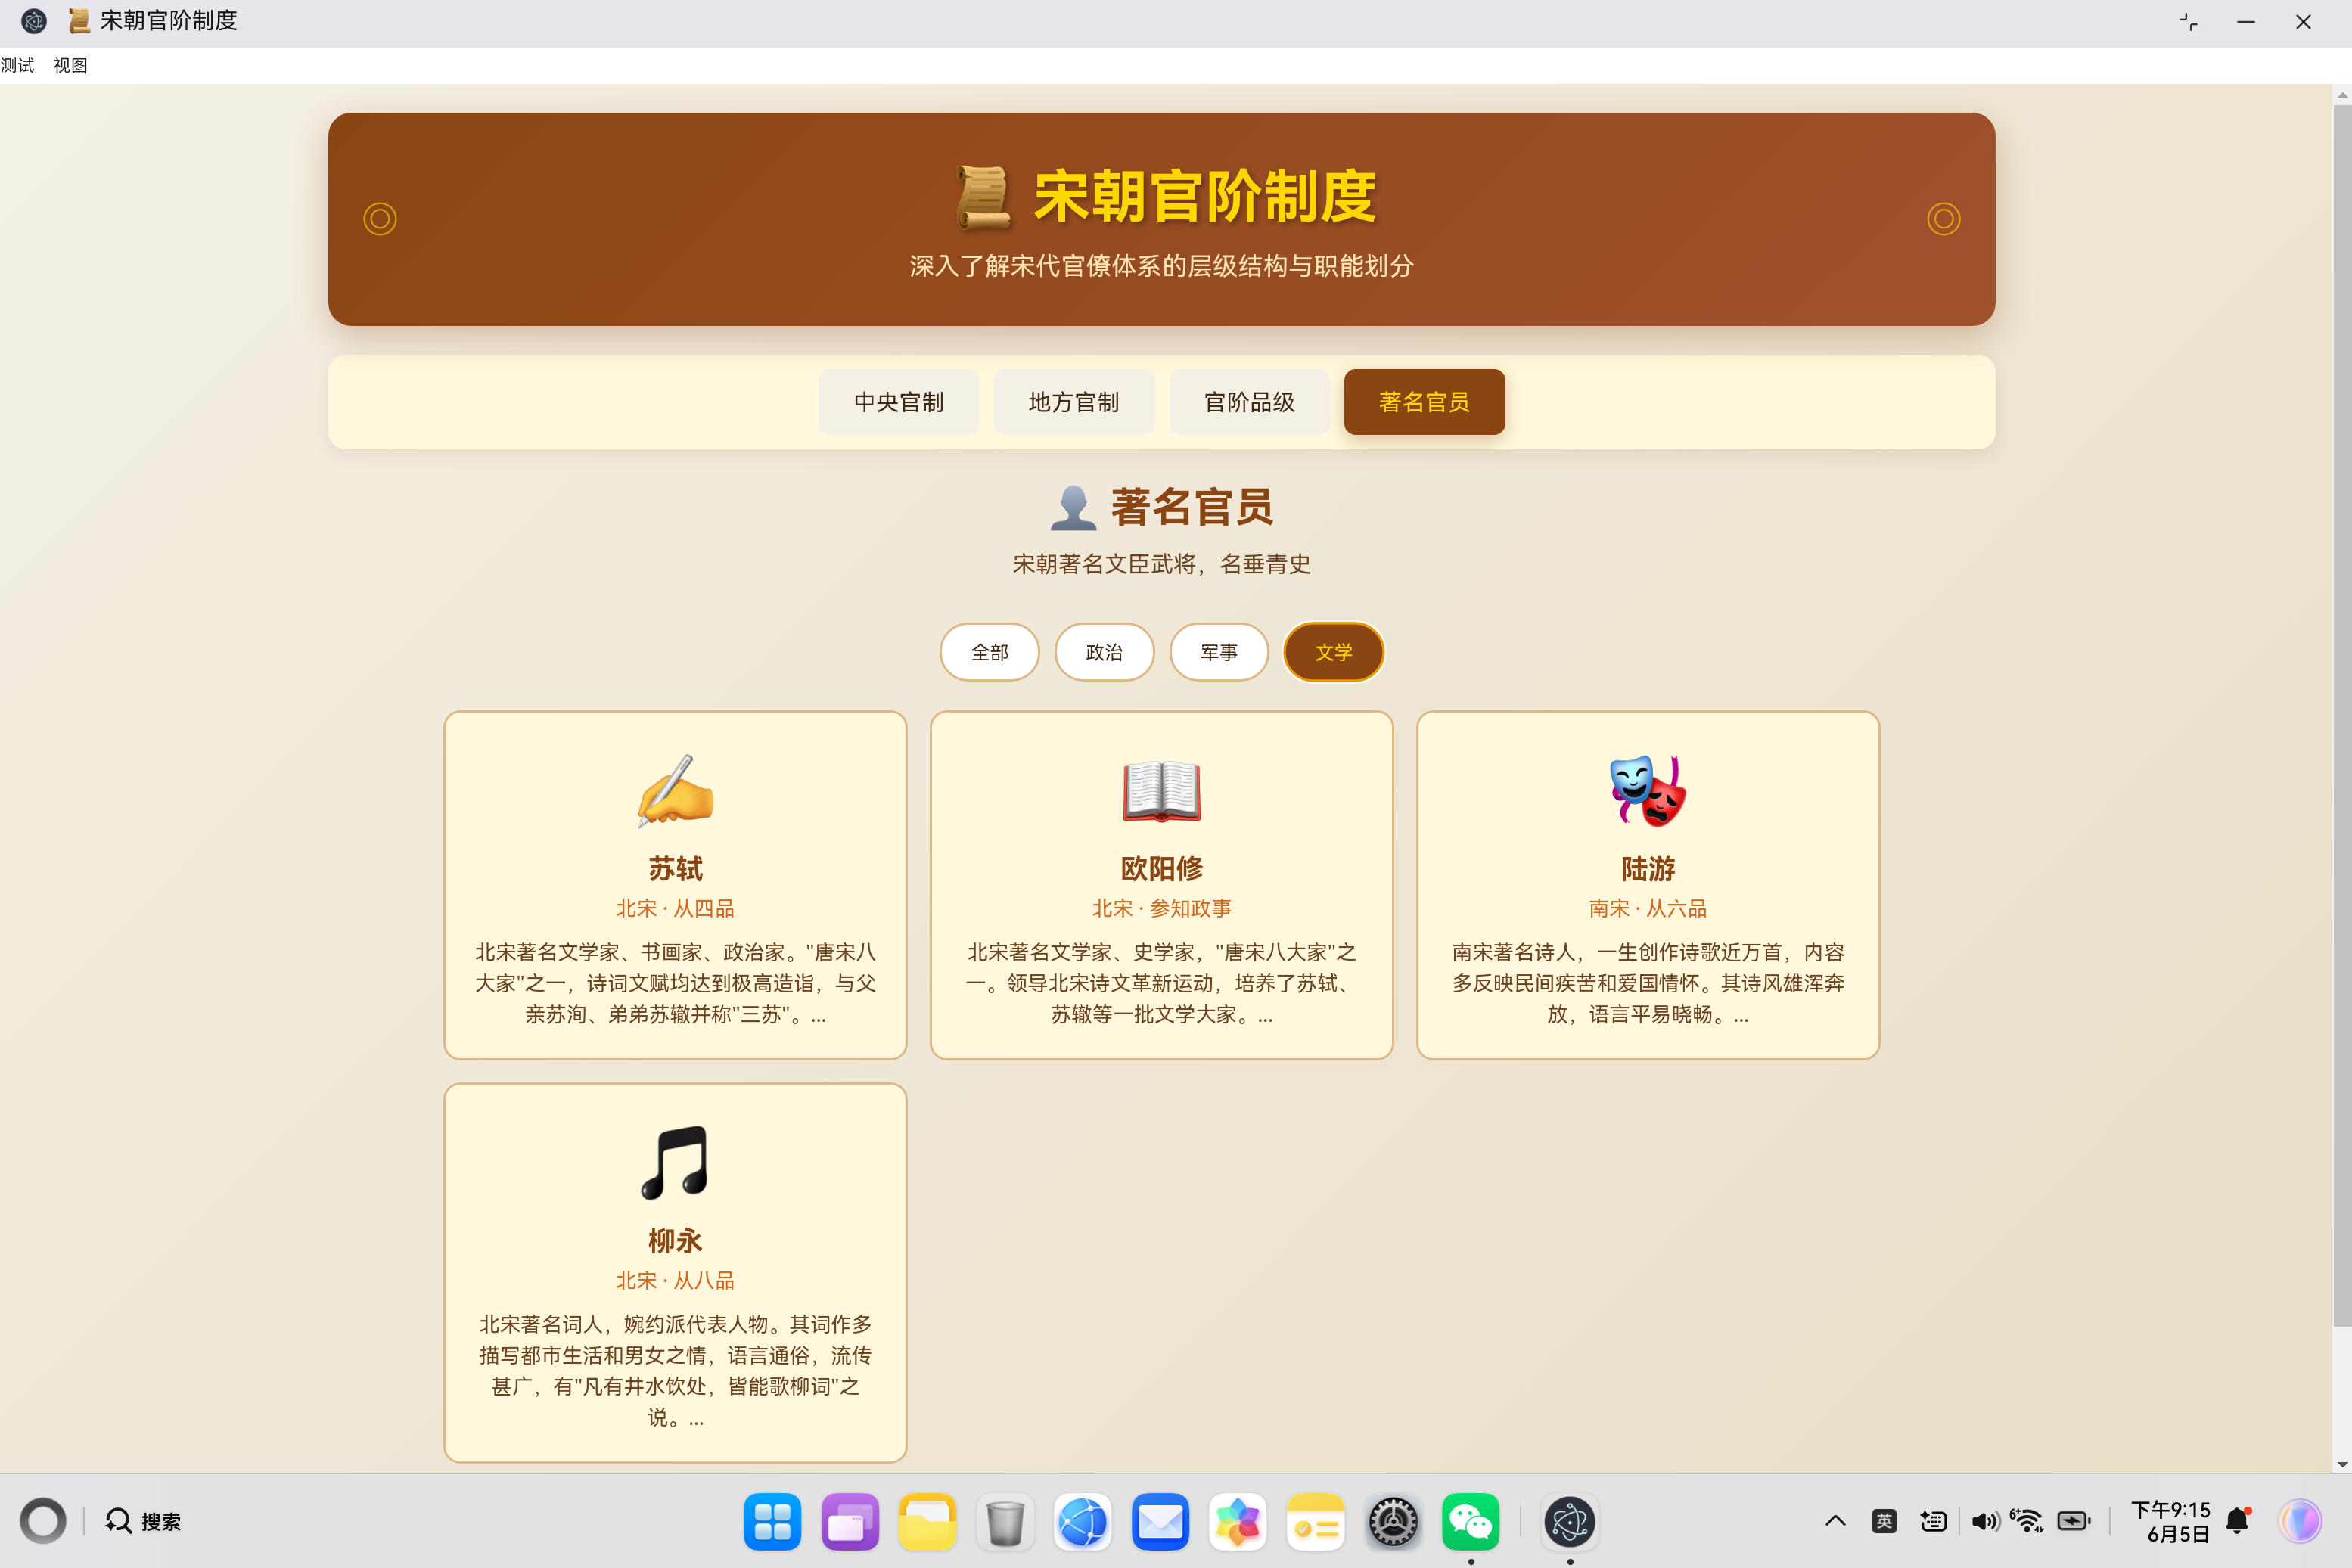This screenshot has height=1568, width=2352.
Task: Open the taskbar start circle button
Action: [42, 1521]
